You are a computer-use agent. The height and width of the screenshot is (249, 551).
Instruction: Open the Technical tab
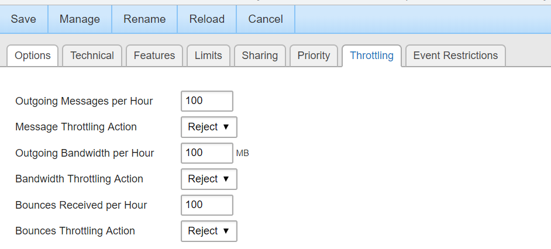[92, 56]
